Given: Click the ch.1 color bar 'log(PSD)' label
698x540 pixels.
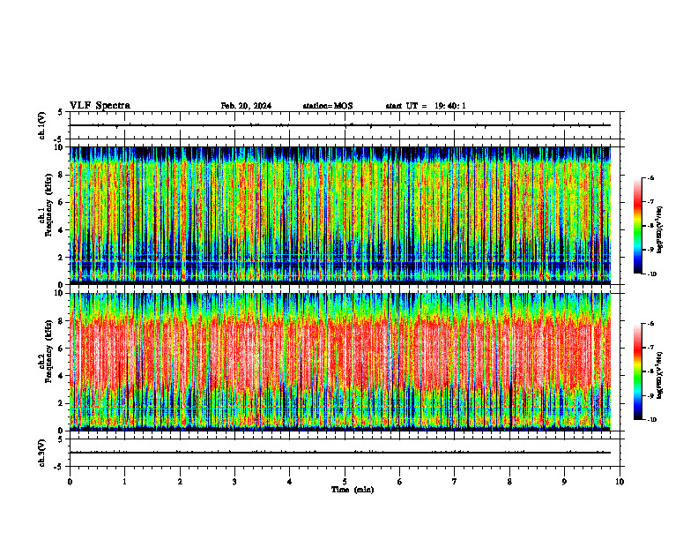Looking at the screenshot, I should click(660, 230).
